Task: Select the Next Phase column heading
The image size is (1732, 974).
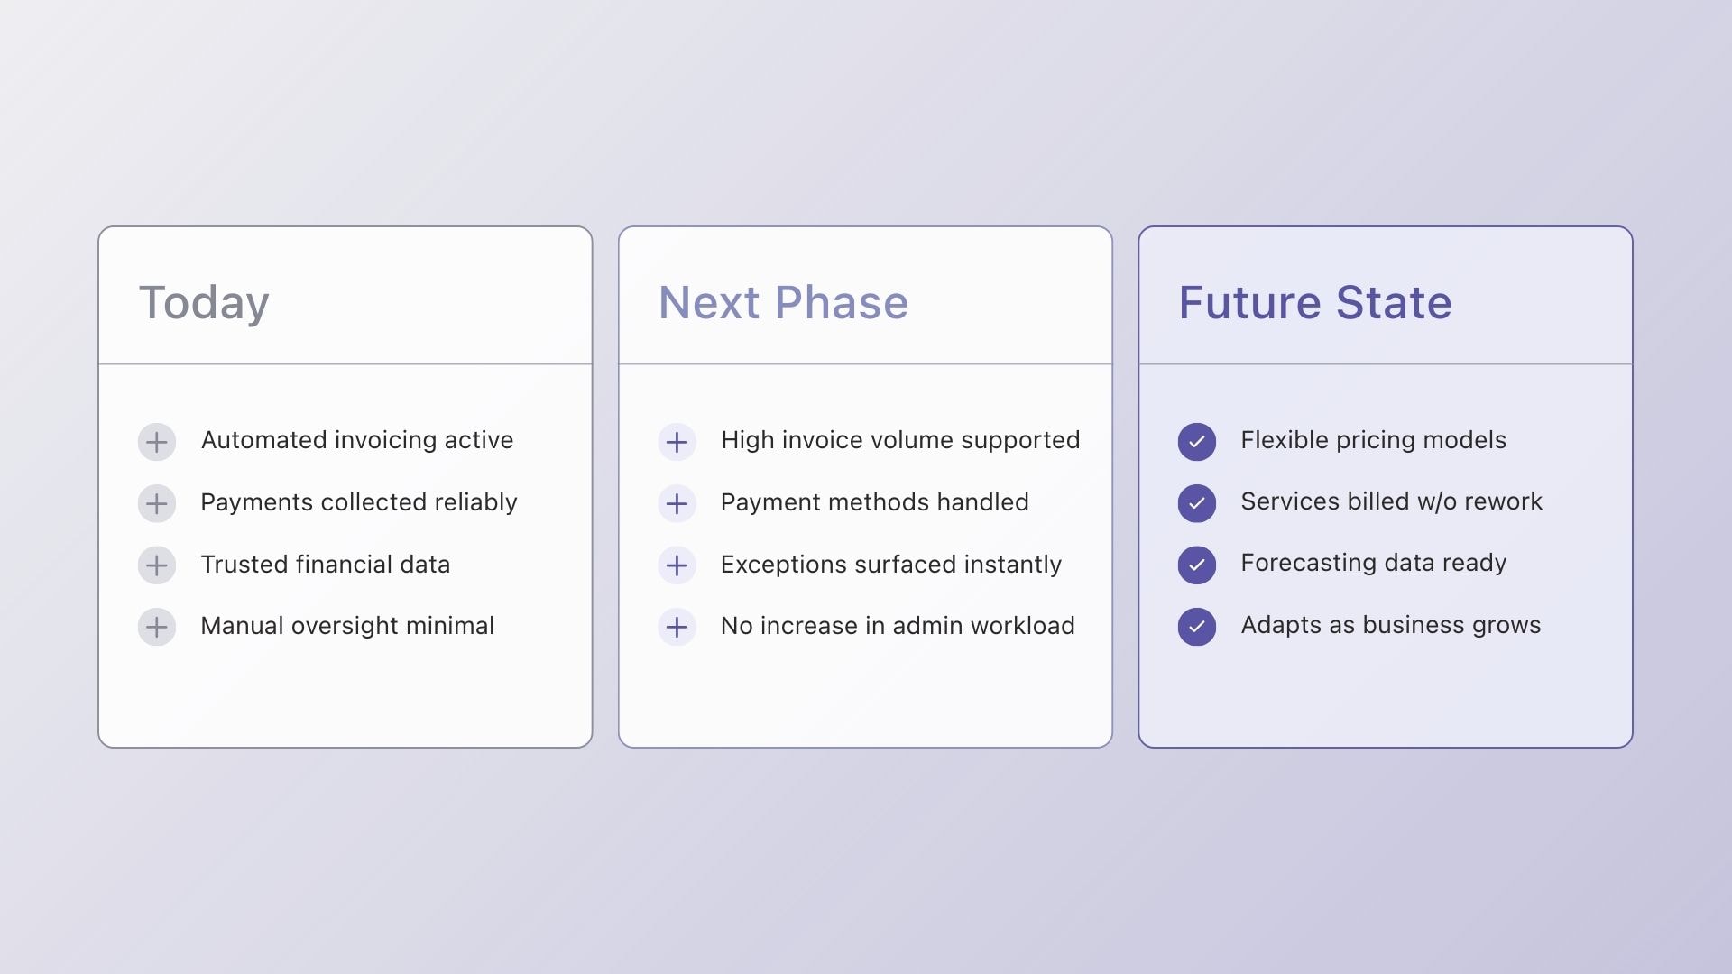Action: [783, 303]
